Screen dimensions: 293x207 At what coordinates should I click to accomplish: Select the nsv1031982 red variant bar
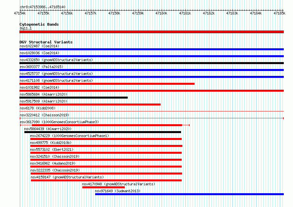[151, 91]
